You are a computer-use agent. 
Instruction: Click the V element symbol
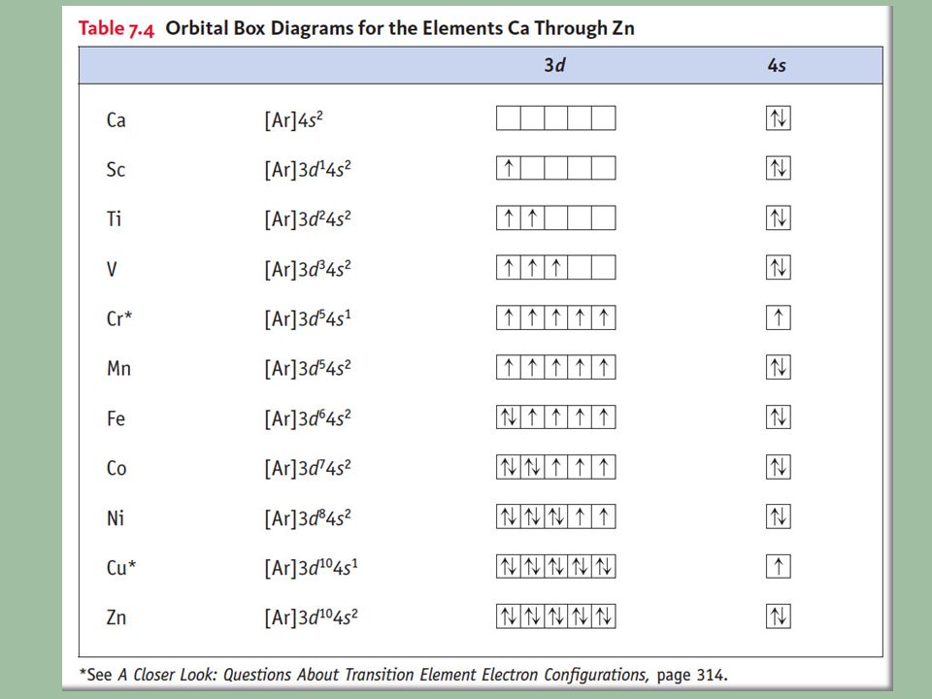[x=112, y=269]
